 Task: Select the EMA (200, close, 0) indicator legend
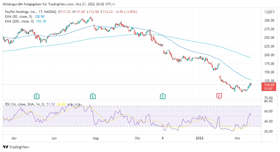pyautogui.click(x=19, y=21)
